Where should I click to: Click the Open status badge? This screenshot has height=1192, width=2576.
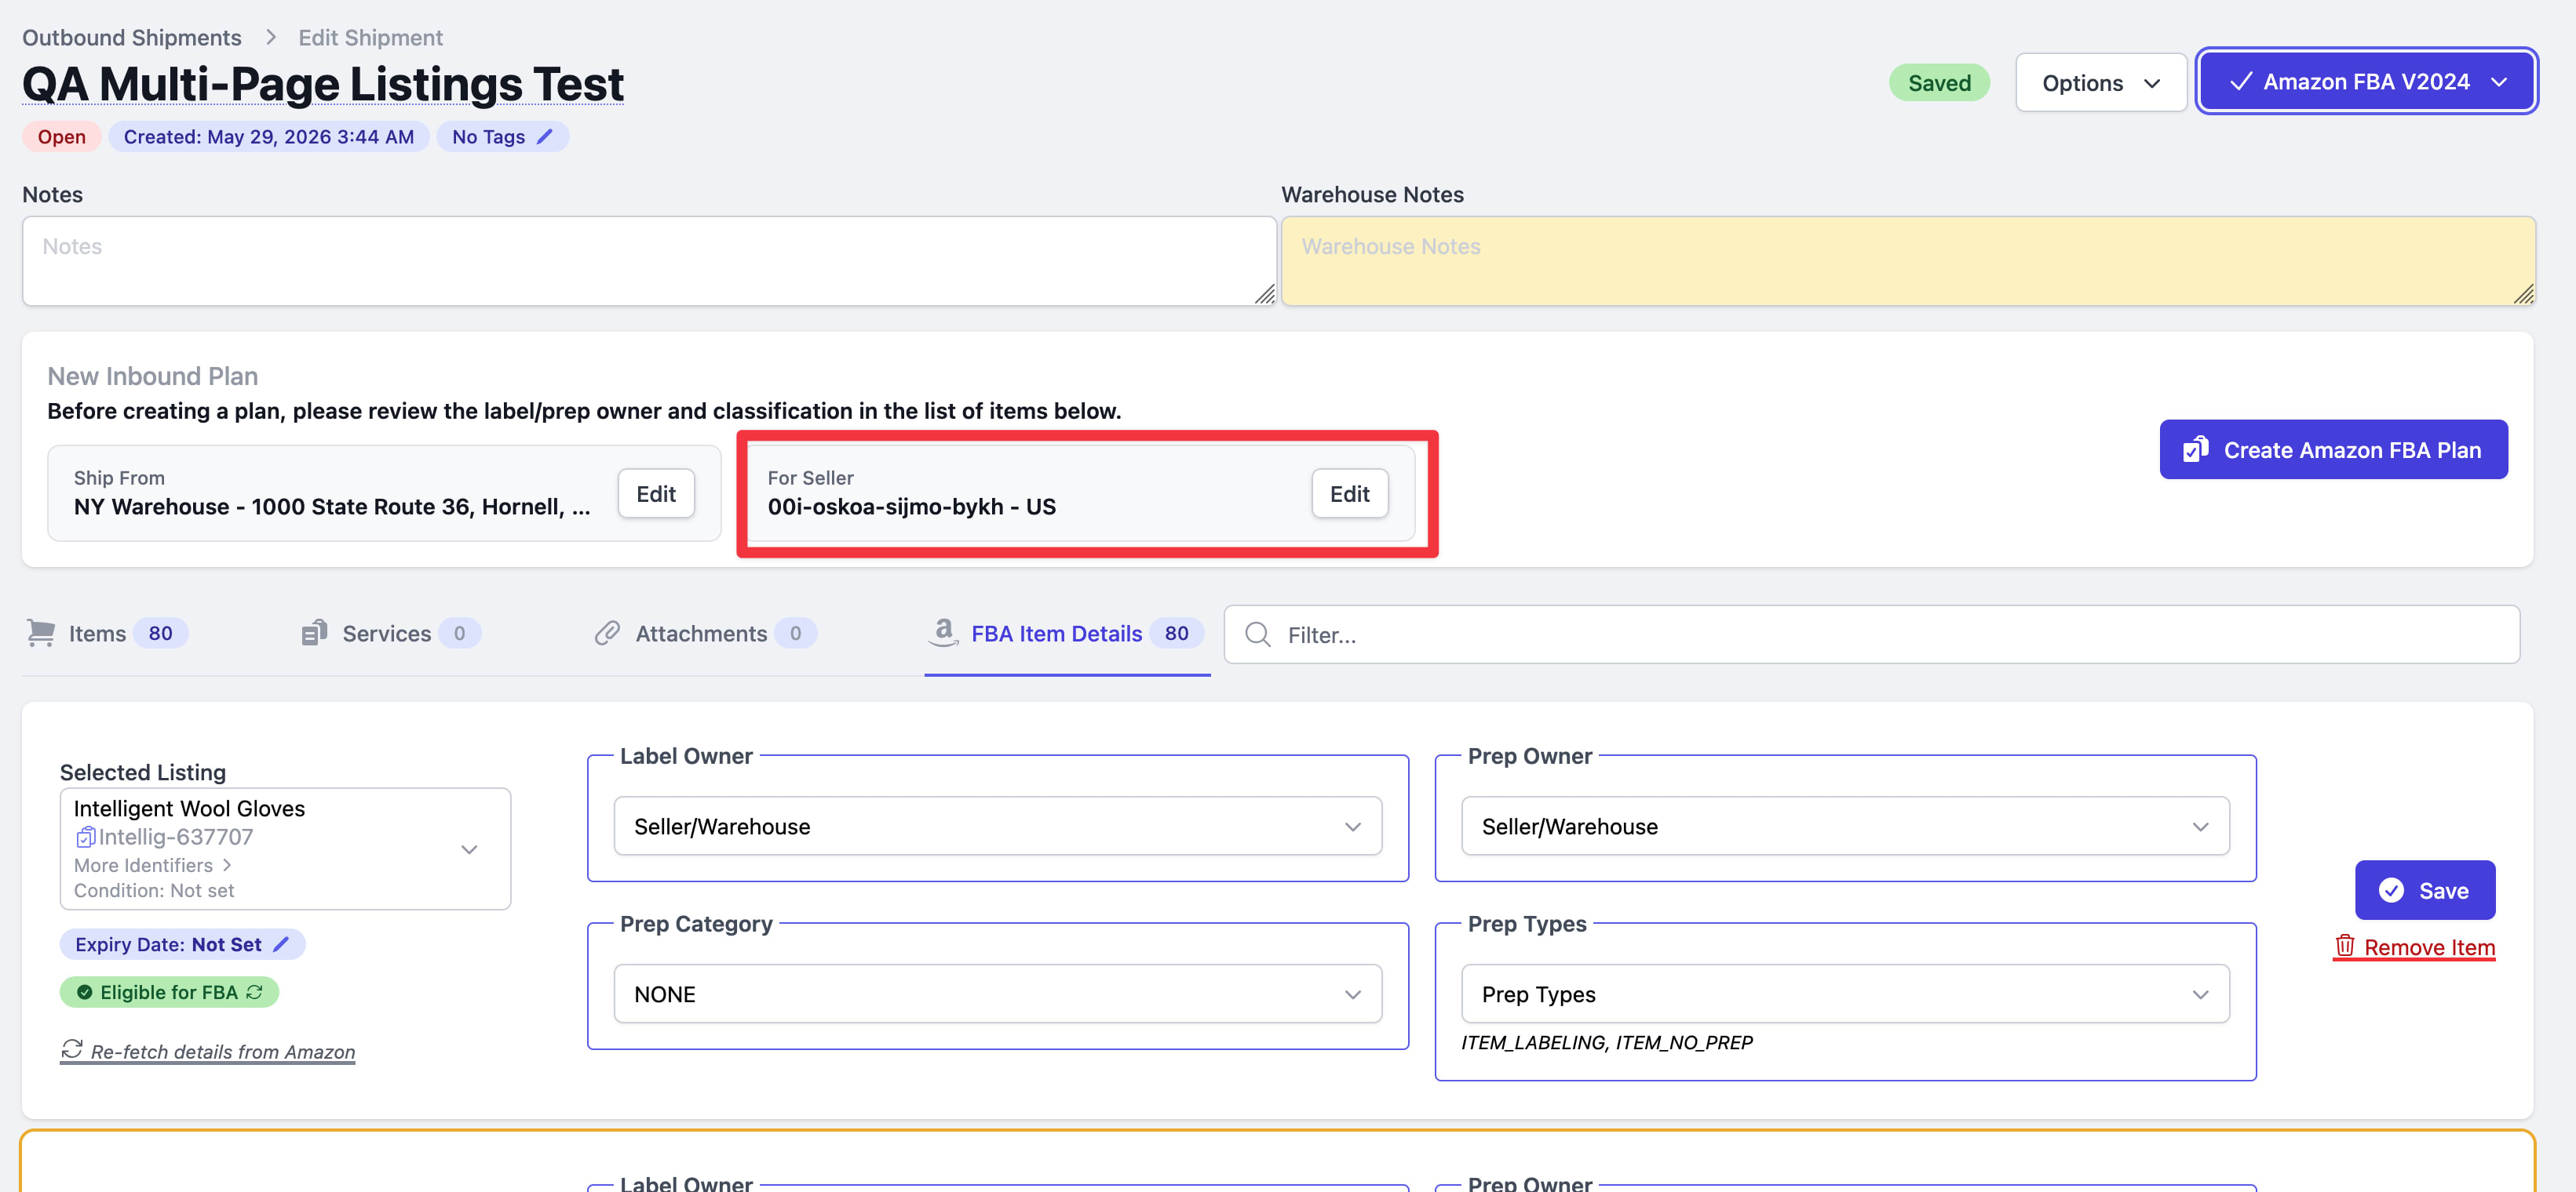pos(61,137)
